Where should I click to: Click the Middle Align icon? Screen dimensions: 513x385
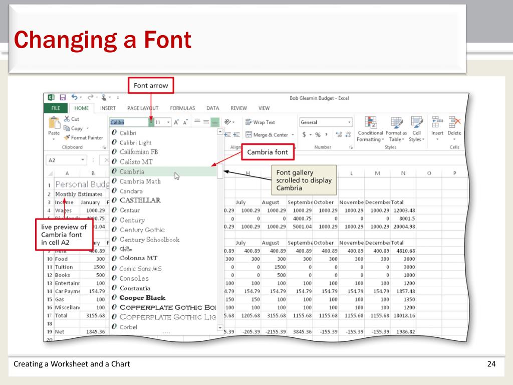pyautogui.click(x=206, y=122)
